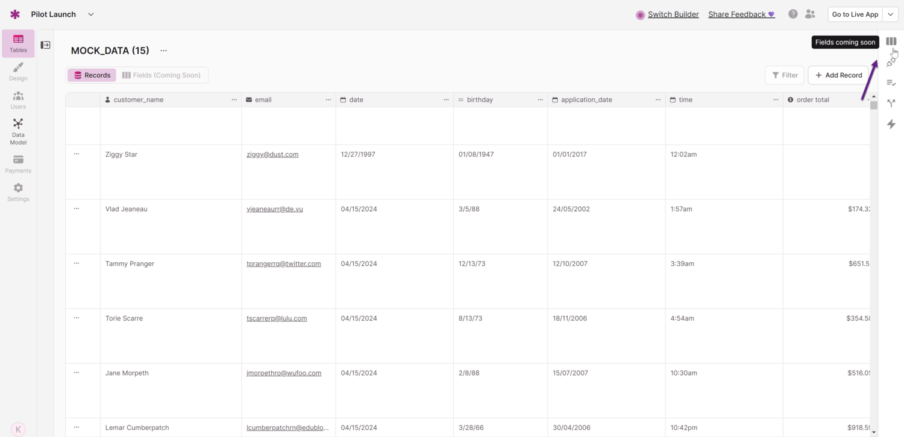Go to the Users section
The width and height of the screenshot is (904, 437).
pos(18,100)
